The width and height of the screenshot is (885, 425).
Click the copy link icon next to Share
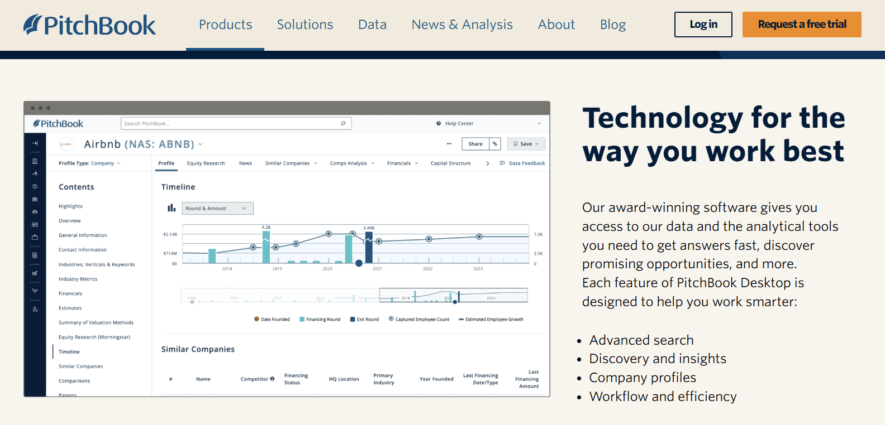(495, 144)
